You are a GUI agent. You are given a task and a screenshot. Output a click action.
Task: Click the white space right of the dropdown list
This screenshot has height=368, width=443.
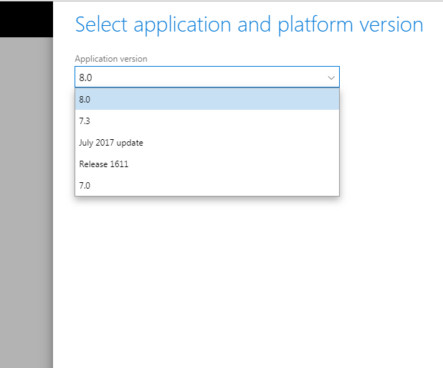click(x=391, y=143)
